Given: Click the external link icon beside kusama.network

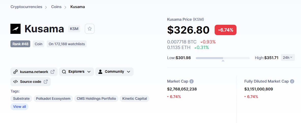Looking at the screenshot, I should (53, 72).
